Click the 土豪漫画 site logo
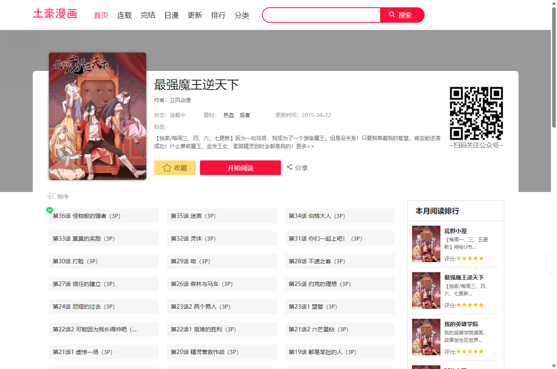 click(x=55, y=14)
